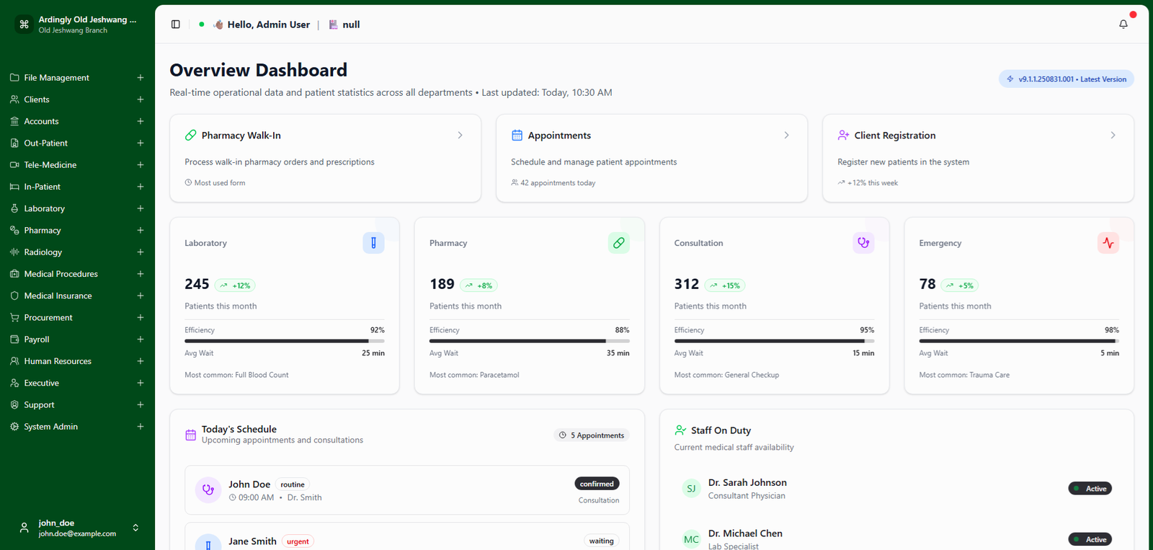
Task: Click the File Management folder icon
Action: 14,78
